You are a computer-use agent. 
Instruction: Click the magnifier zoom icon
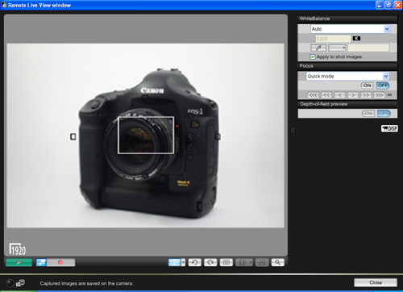click(x=277, y=262)
